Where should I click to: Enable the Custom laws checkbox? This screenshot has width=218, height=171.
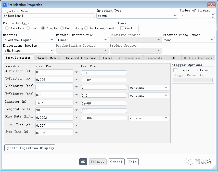tap(122, 28)
